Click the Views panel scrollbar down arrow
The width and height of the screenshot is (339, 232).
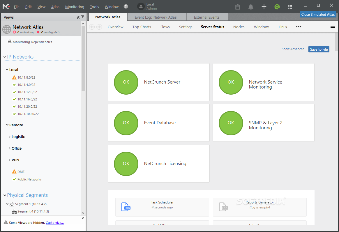[x=83, y=213]
